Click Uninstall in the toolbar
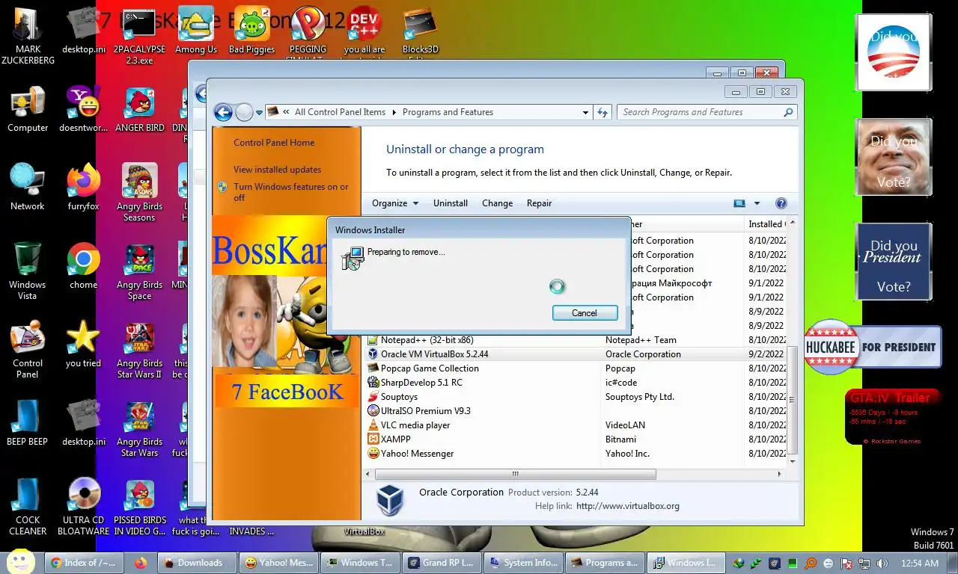 tap(451, 203)
